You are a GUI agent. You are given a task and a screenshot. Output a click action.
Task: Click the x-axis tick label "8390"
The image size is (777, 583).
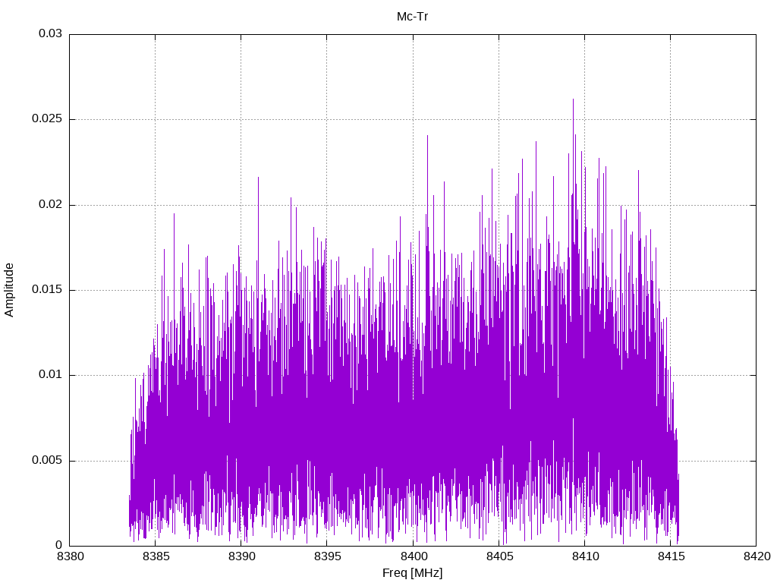click(241, 556)
